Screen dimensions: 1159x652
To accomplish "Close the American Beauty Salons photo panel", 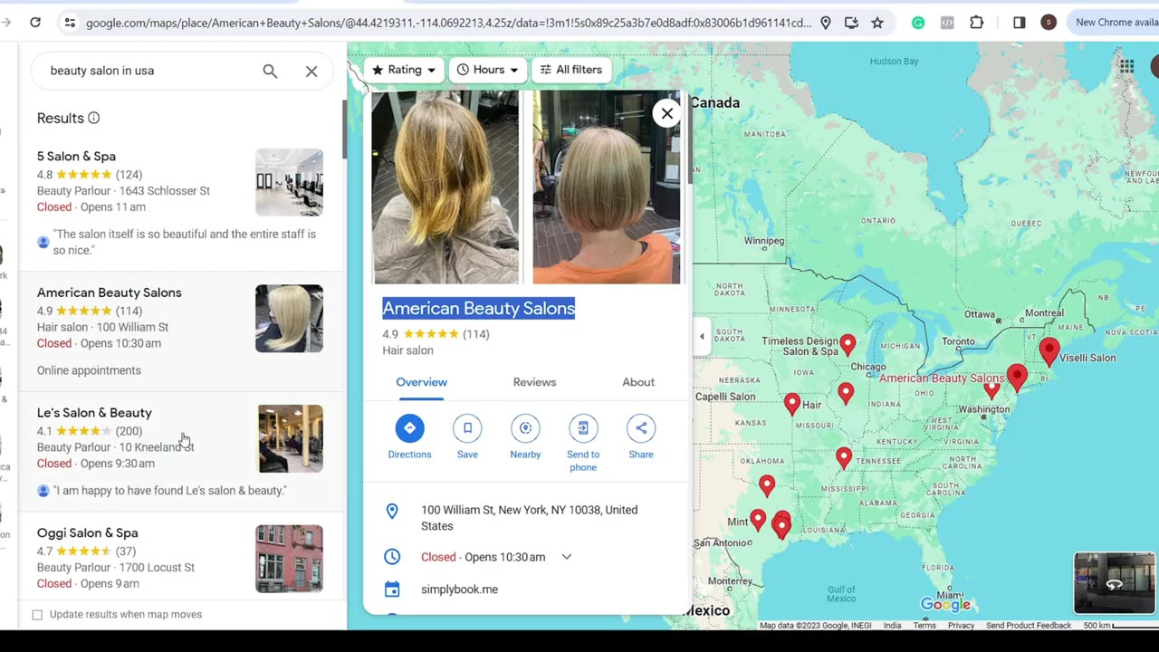I will click(667, 113).
